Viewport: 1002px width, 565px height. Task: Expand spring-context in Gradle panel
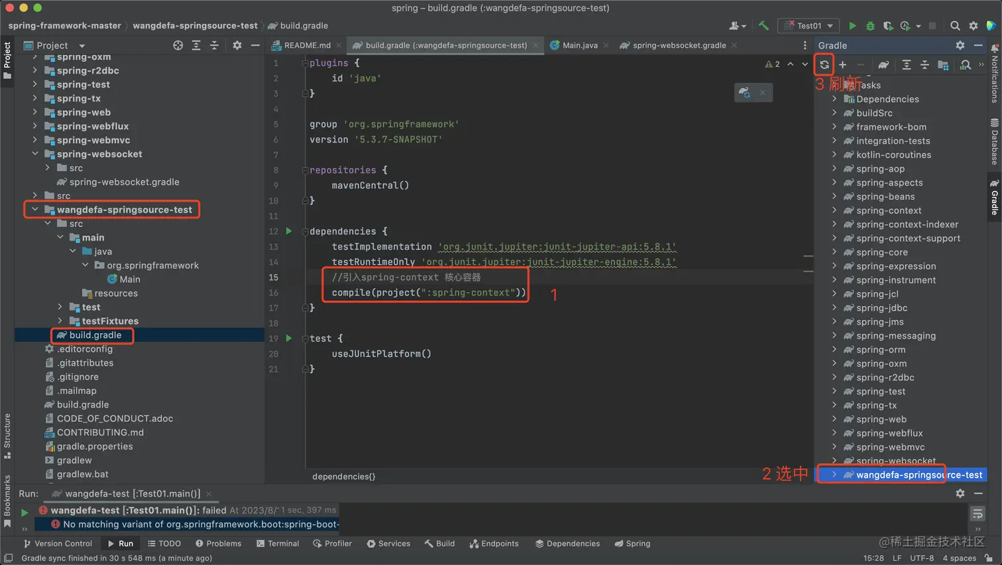click(x=834, y=210)
